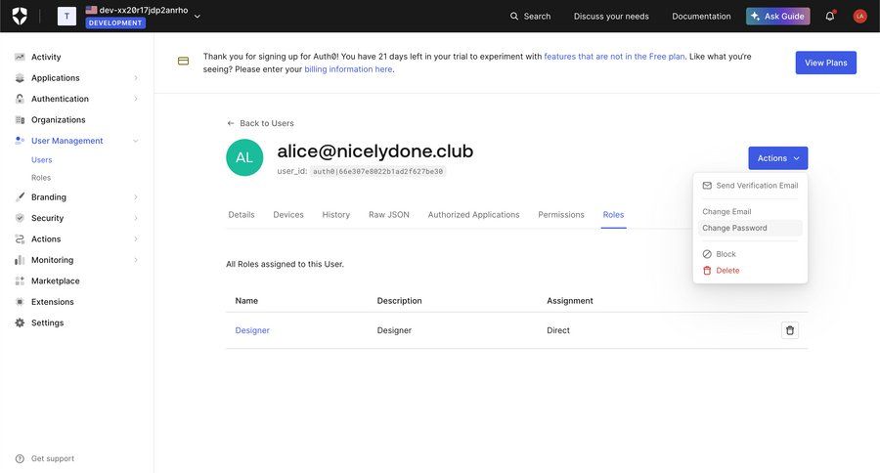The image size is (880, 473).
Task: Choose Change Email from menu
Action: (x=750, y=211)
